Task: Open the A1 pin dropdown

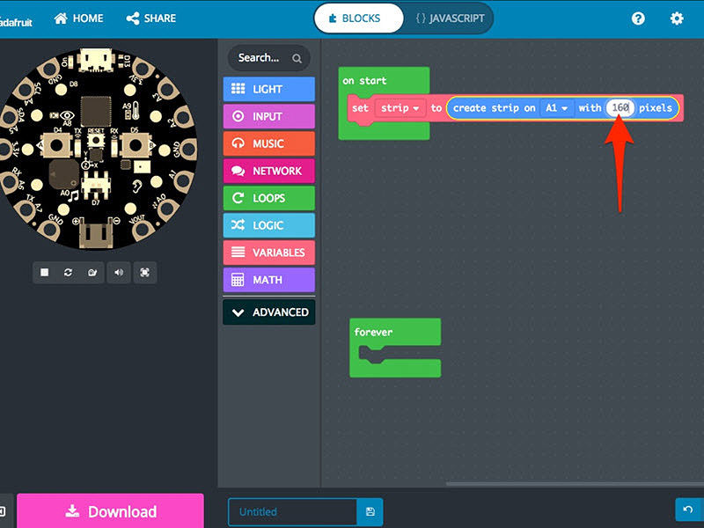Action: point(555,107)
